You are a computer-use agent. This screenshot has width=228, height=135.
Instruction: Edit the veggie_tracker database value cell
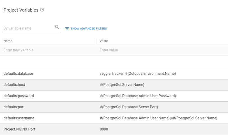pos(138,74)
